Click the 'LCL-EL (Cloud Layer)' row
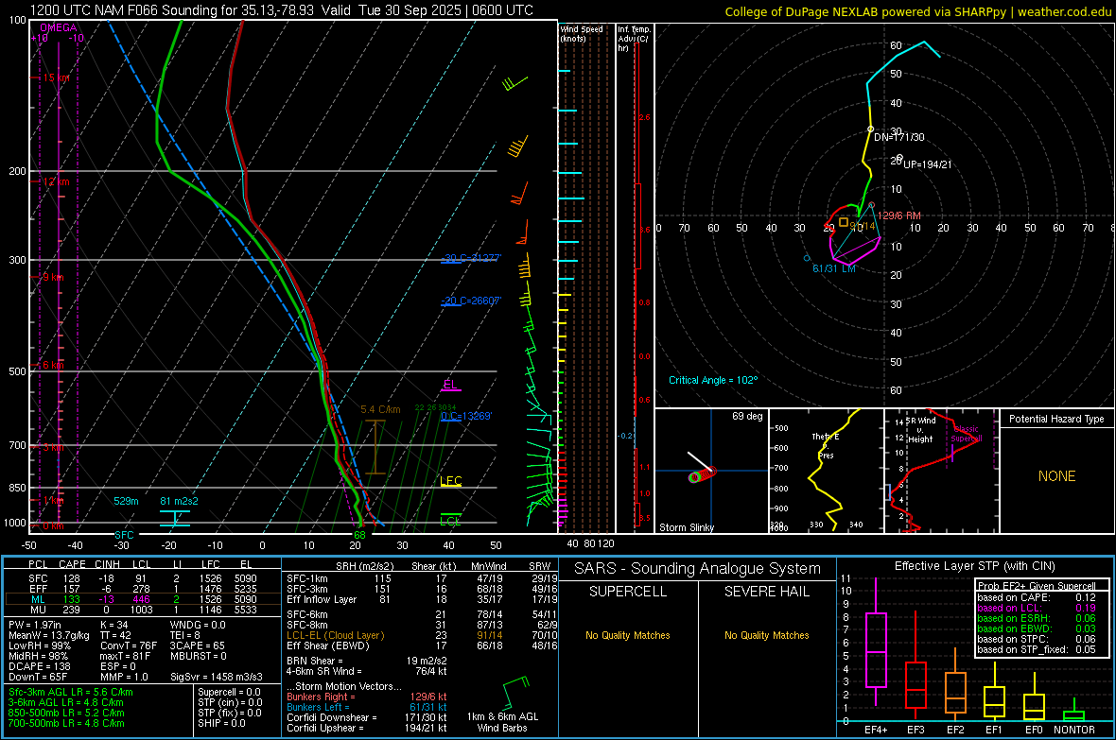The image size is (1116, 740). pyautogui.click(x=422, y=635)
